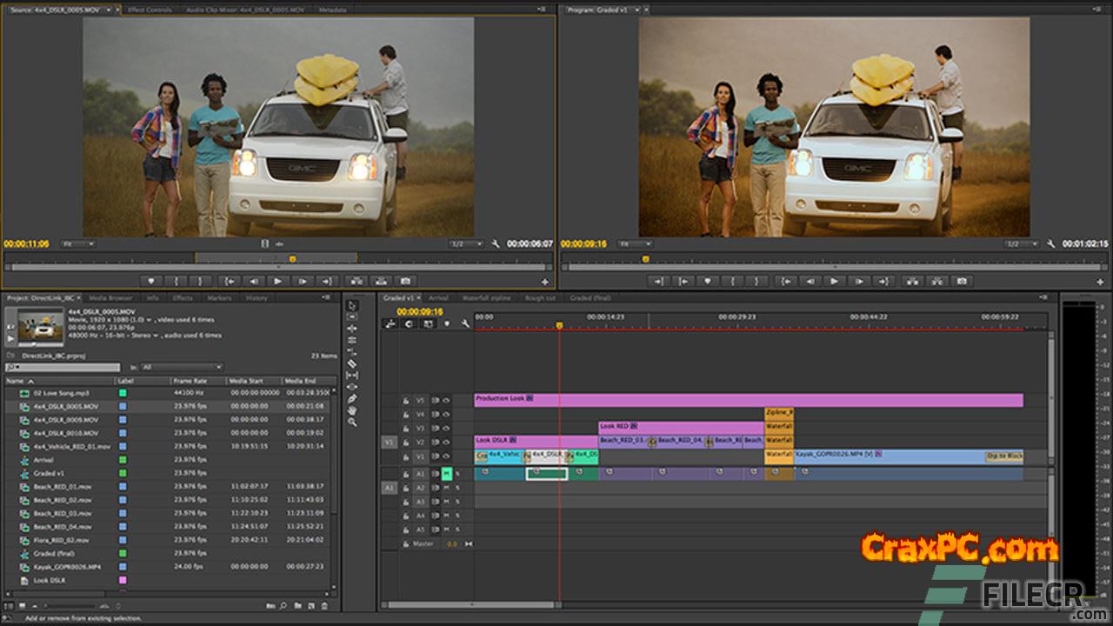Solo audio track A2

point(457,488)
